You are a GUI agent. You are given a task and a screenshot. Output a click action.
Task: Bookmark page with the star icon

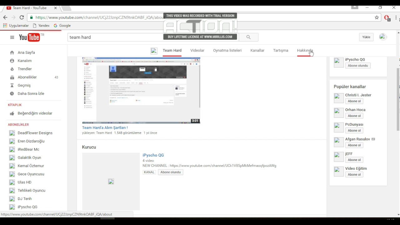[377, 17]
